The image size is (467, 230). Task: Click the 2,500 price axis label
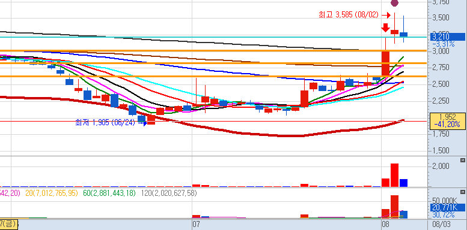[x=441, y=84]
